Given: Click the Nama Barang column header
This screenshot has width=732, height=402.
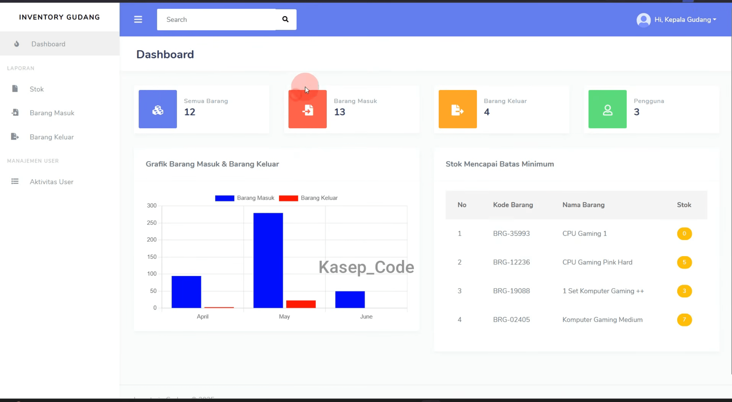Looking at the screenshot, I should pyautogui.click(x=583, y=205).
